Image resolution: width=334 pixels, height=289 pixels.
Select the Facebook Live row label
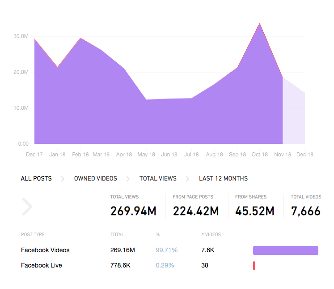(x=42, y=265)
